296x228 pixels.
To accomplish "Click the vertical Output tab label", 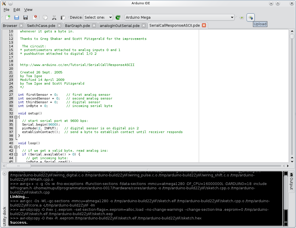I will tap(292, 184).
